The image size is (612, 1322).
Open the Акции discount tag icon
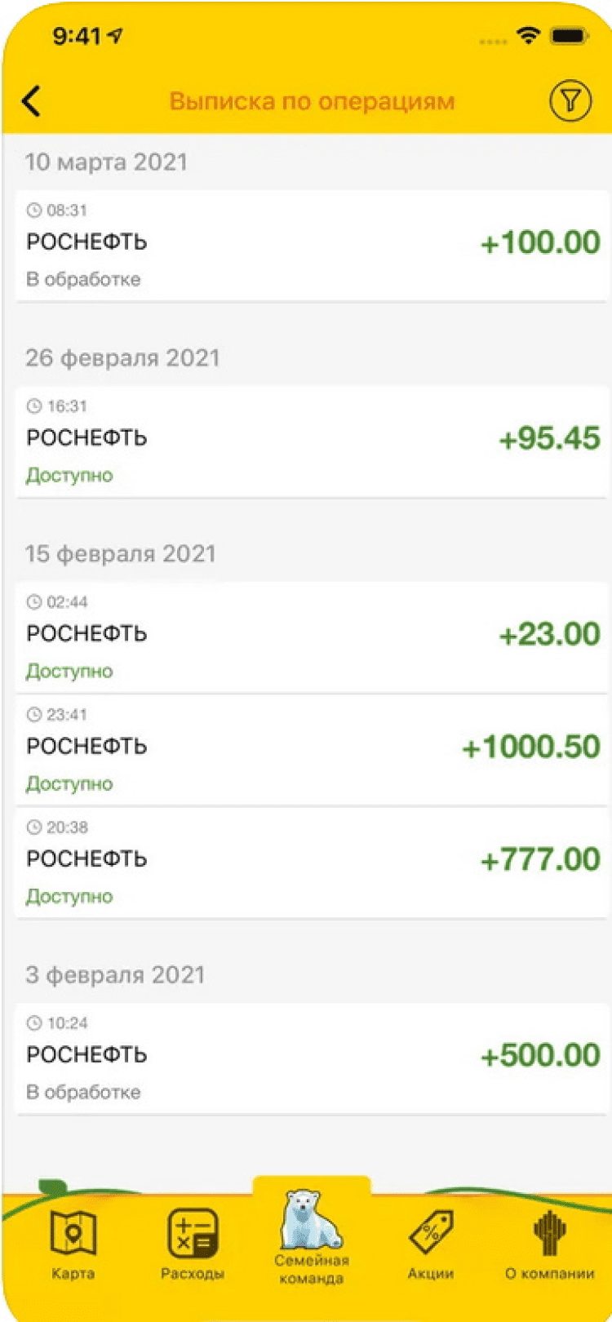tap(431, 1232)
